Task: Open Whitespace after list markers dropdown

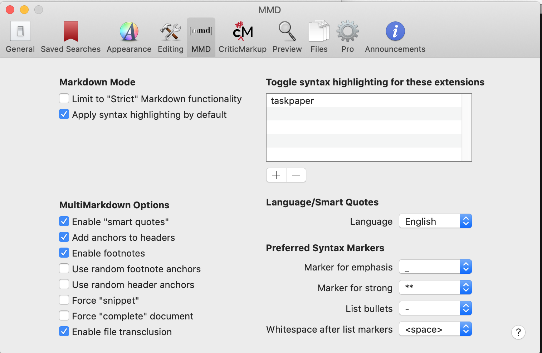Action: coord(435,329)
